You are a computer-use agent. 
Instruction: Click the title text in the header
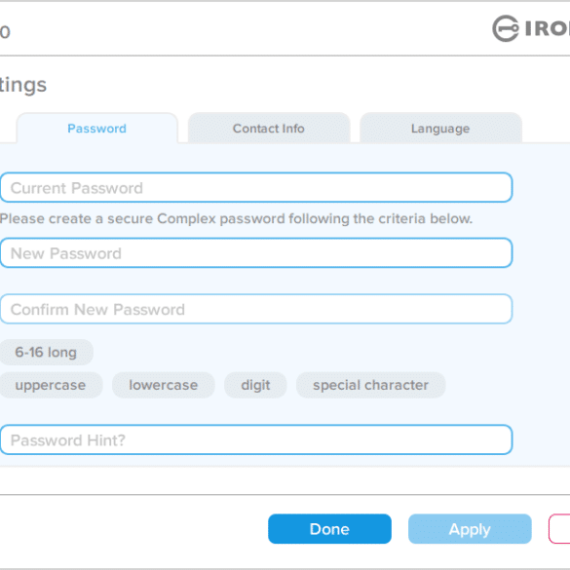tap(5, 32)
